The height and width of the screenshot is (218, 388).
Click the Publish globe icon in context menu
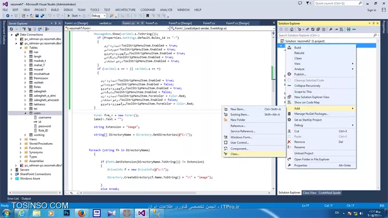click(x=289, y=74)
